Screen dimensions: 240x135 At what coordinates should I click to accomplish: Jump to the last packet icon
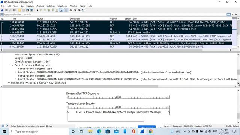[57, 10]
